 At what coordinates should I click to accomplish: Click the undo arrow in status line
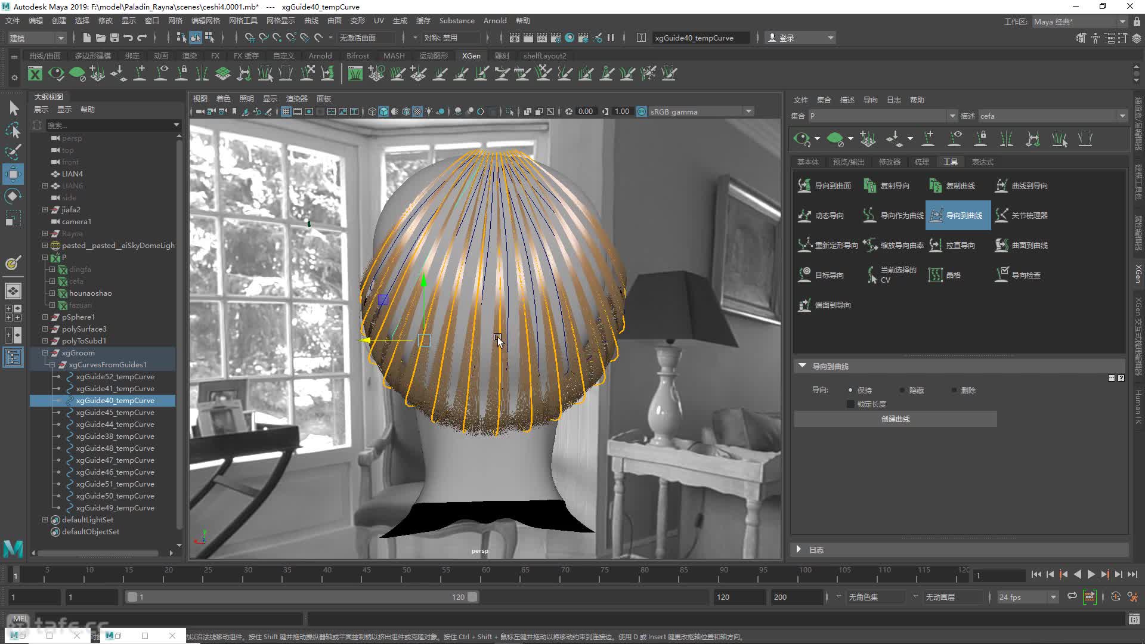click(x=128, y=38)
